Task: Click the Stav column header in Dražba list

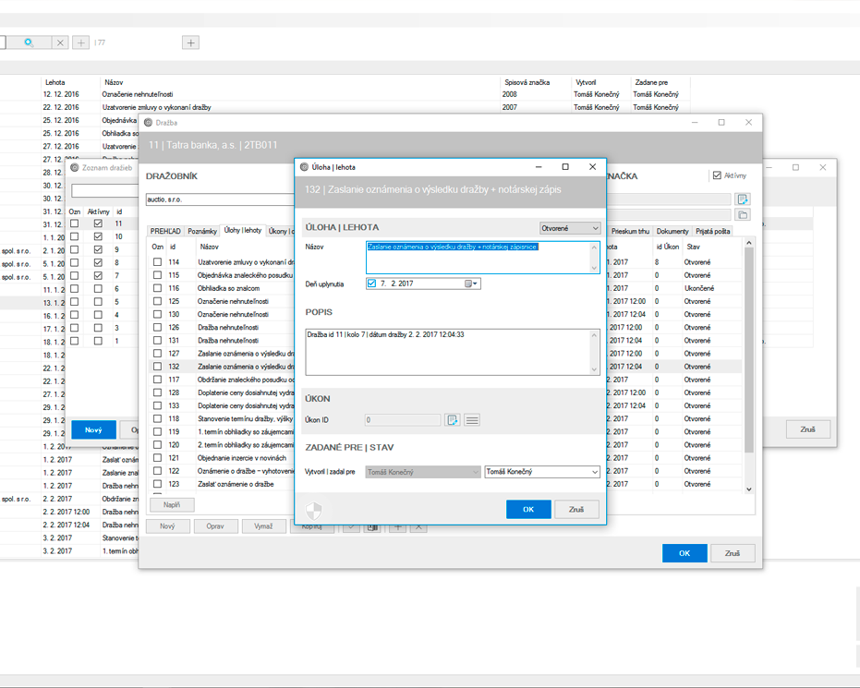Action: point(693,247)
